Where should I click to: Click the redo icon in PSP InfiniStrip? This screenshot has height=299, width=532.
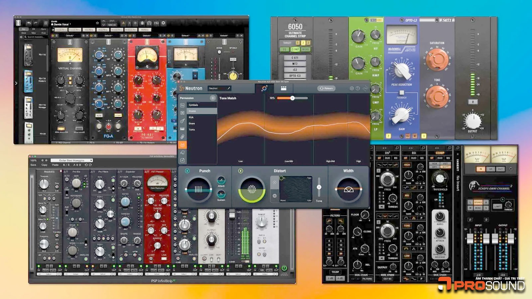coord(90,165)
